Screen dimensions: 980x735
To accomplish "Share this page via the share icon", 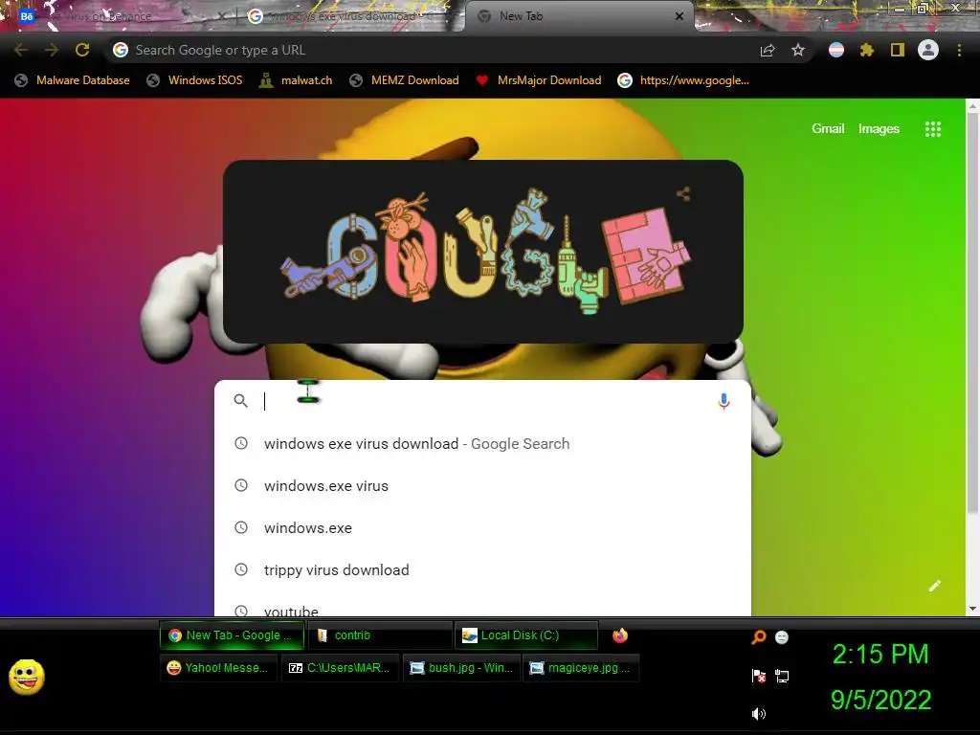I will tap(768, 50).
